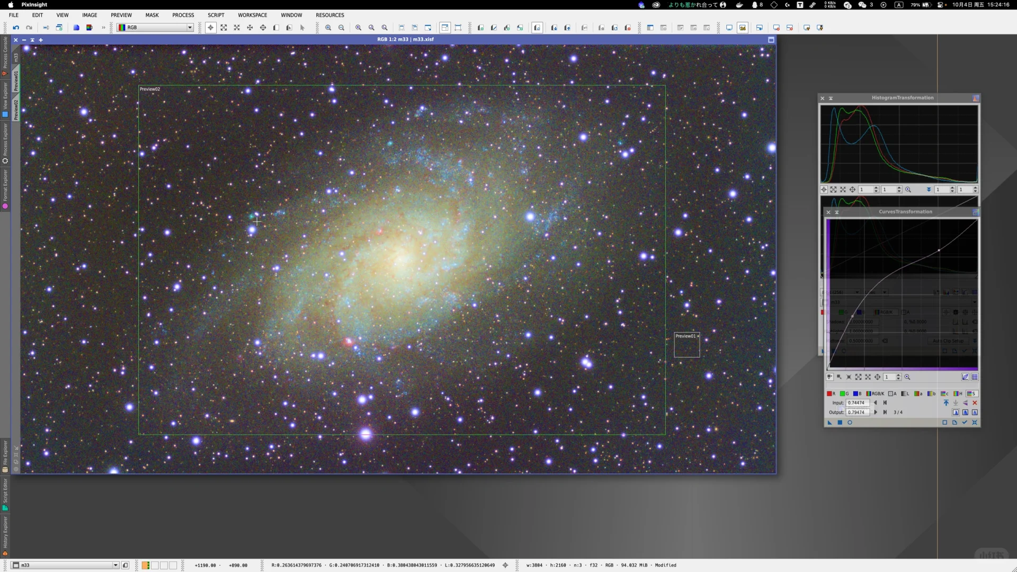Toggle show all curves icon
The height and width of the screenshot is (572, 1017).
965,377
